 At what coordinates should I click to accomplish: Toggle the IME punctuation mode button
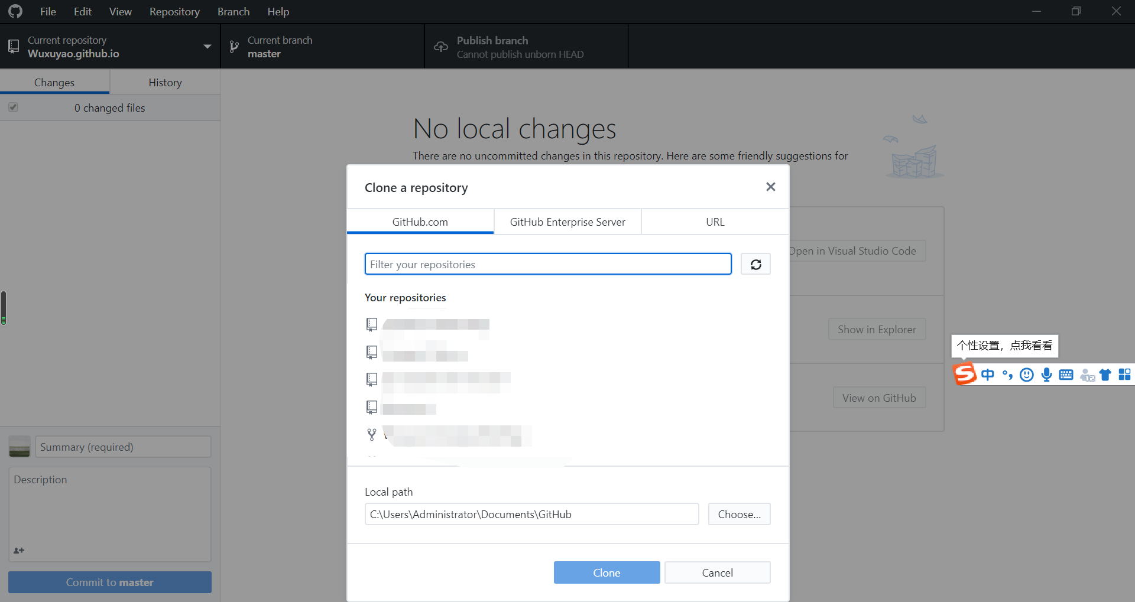pyautogui.click(x=1007, y=375)
